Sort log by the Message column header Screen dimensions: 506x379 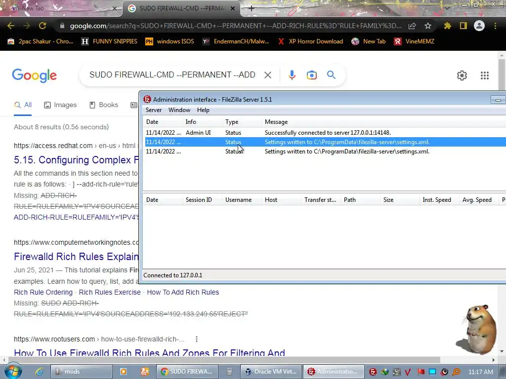tap(383, 122)
